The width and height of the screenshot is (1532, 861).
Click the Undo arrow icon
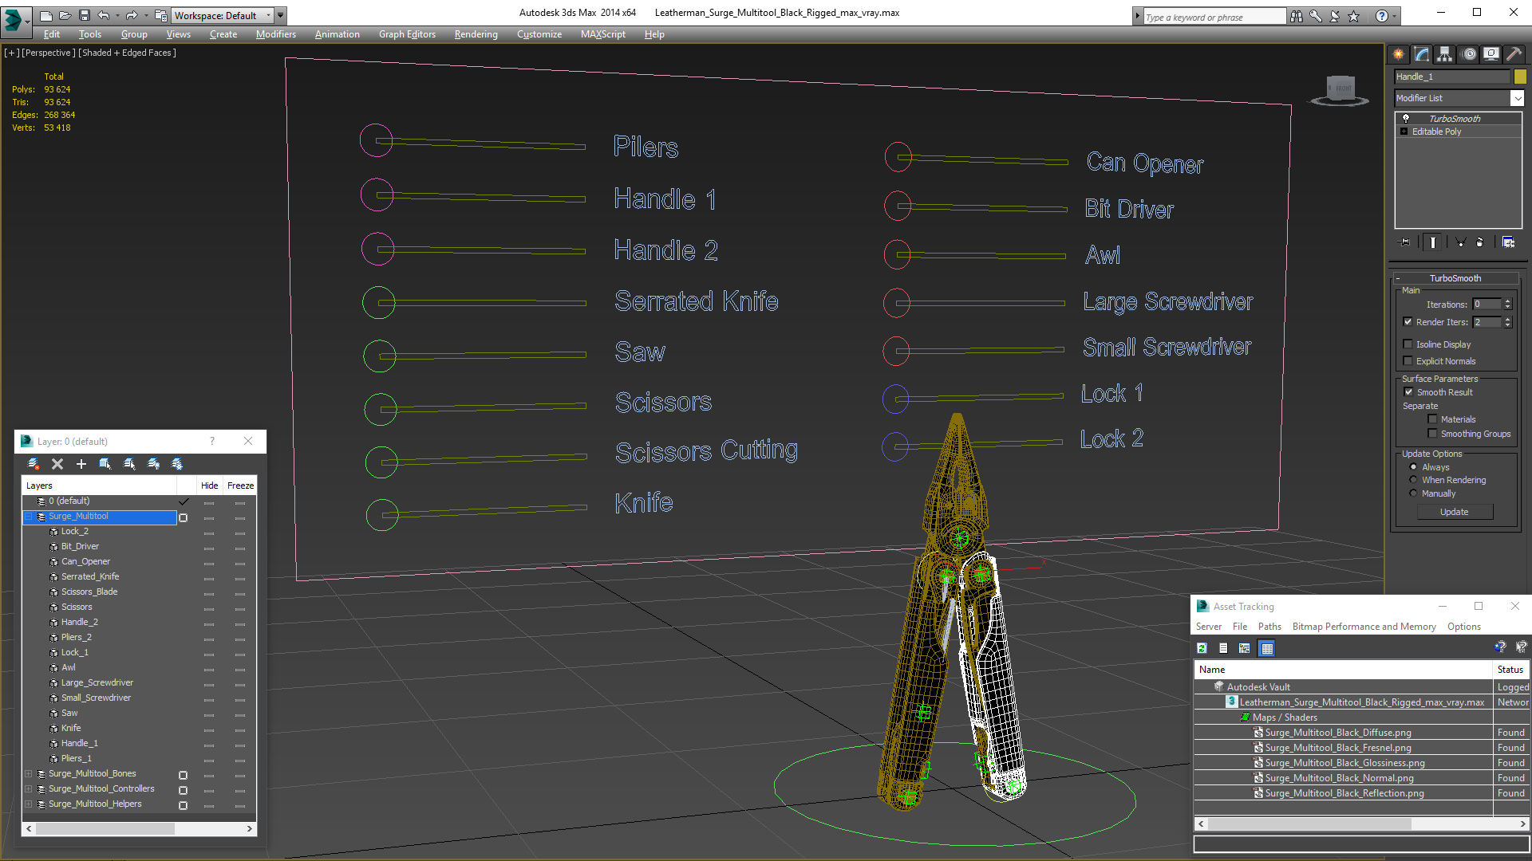[x=104, y=15]
